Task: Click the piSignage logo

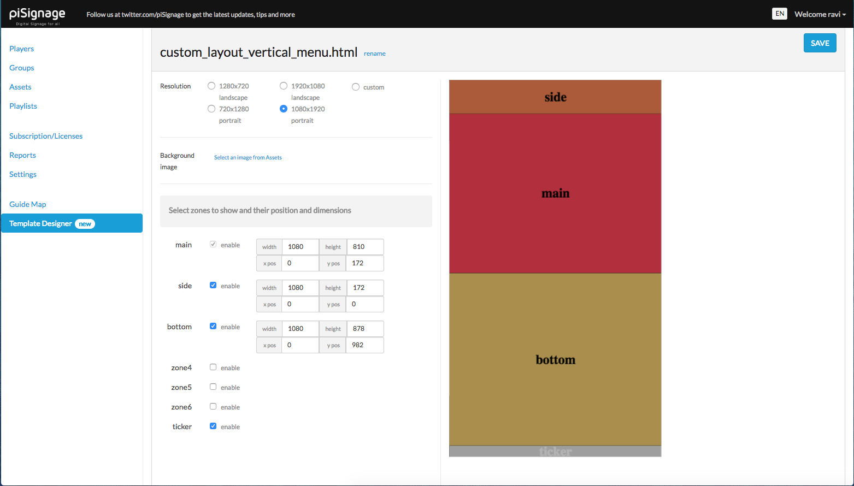Action: tap(37, 15)
